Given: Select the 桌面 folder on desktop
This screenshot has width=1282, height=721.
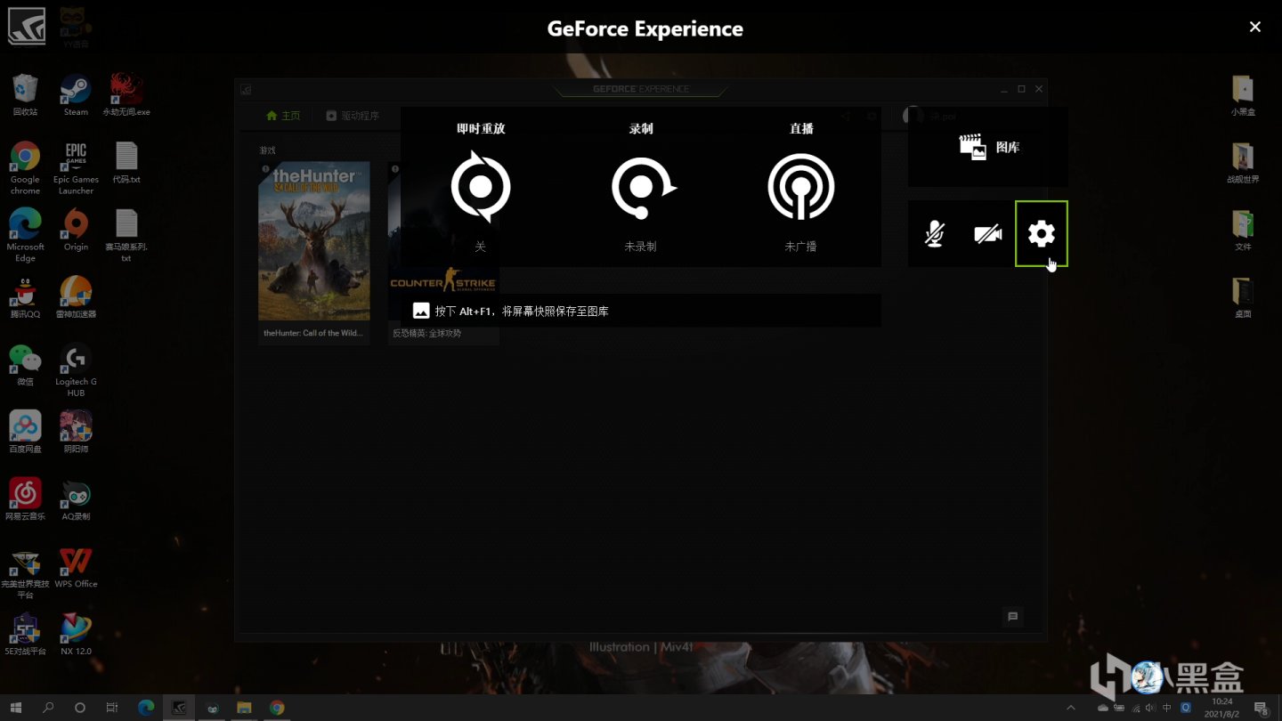Looking at the screenshot, I should 1243,298.
